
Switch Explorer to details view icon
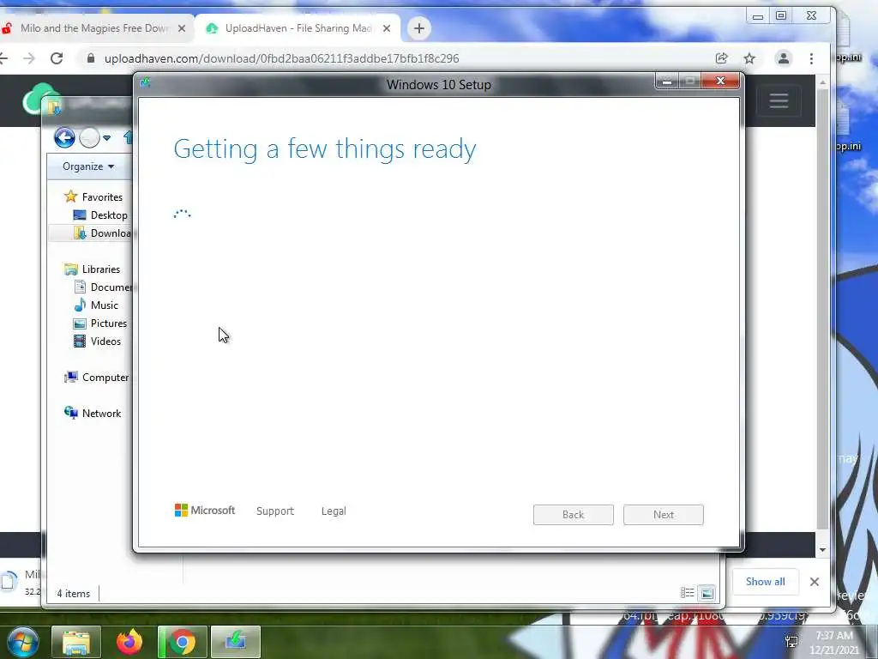pyautogui.click(x=687, y=593)
